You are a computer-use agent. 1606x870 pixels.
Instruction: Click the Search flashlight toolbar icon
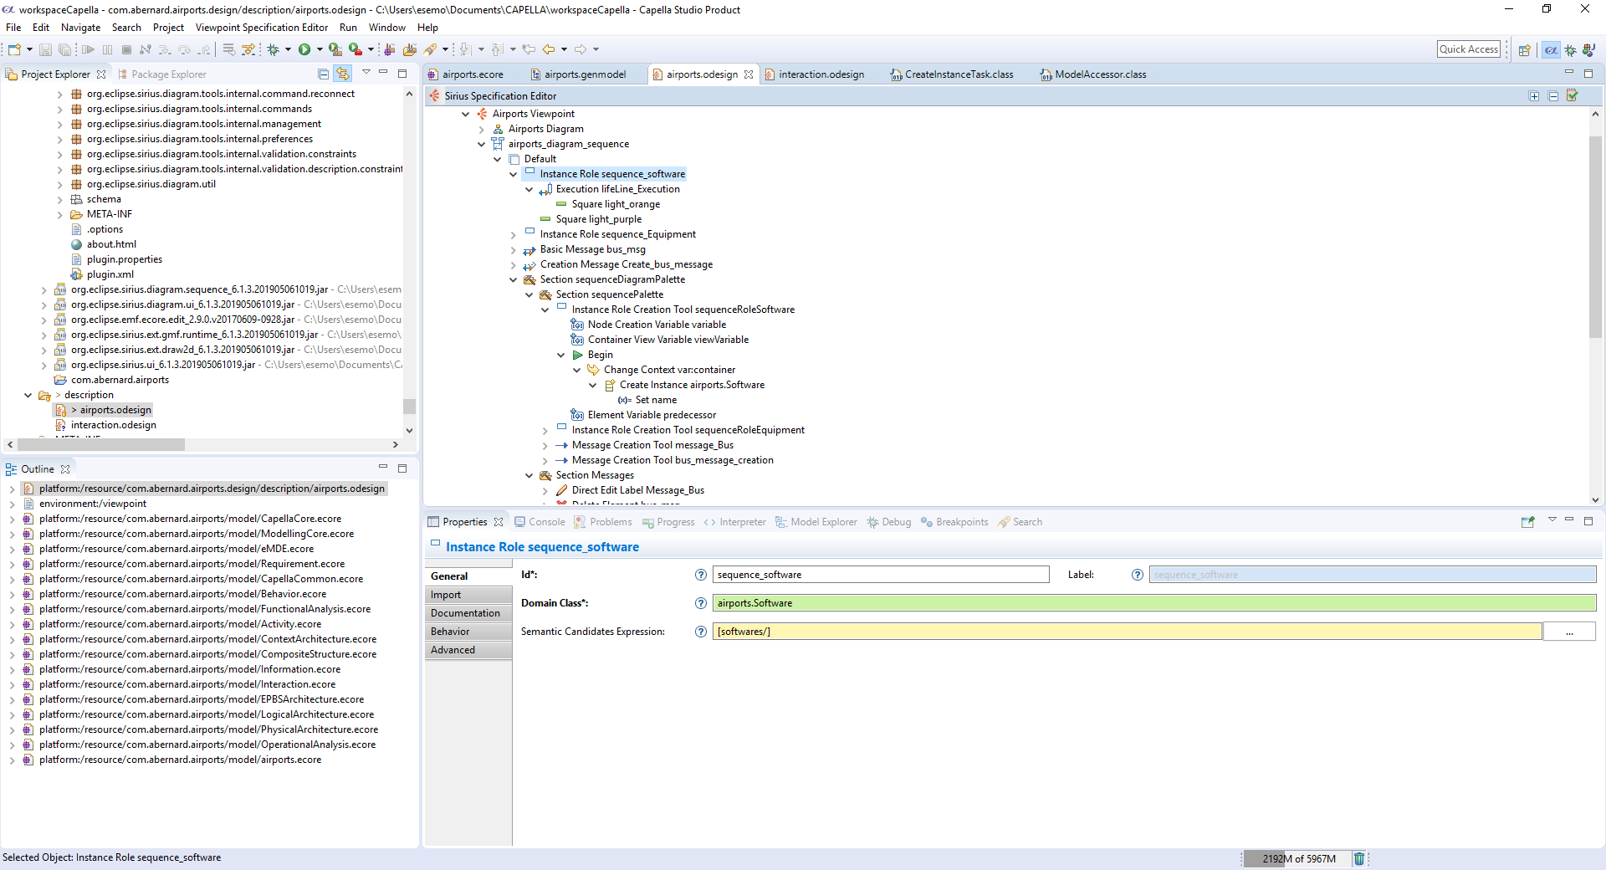[x=430, y=50]
